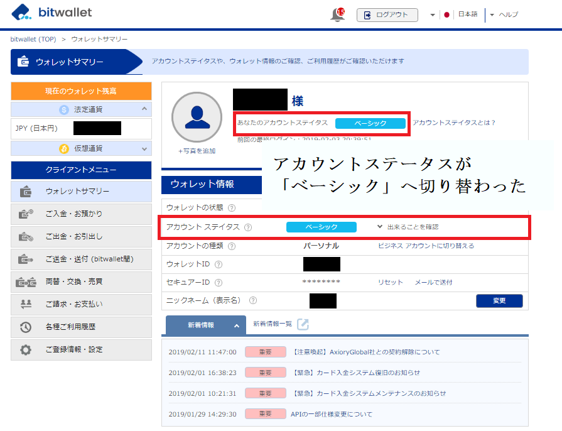
Task: Click +写真を追加 to add photo
Action: point(197,151)
